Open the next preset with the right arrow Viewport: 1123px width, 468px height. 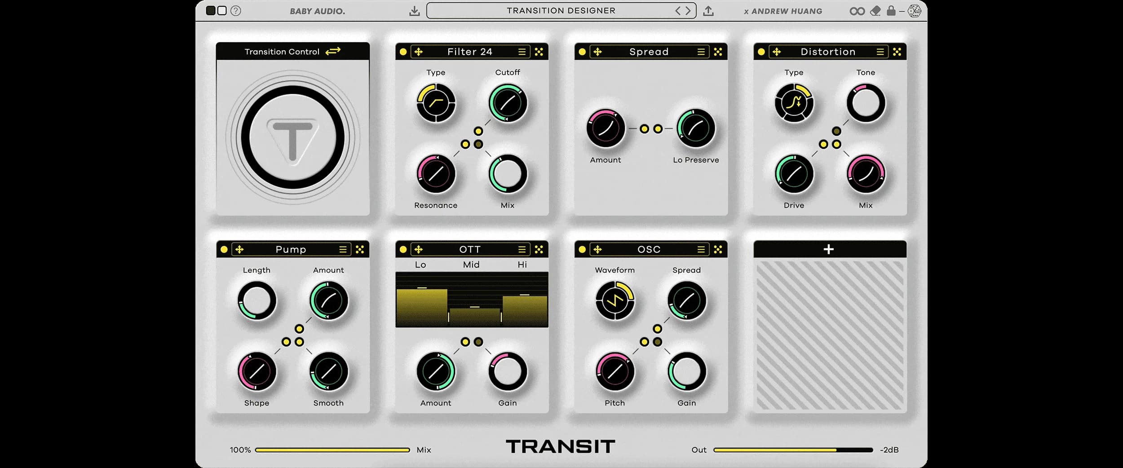[688, 10]
